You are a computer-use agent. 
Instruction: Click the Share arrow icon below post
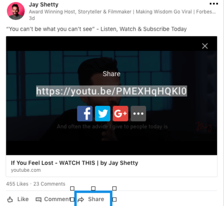(x=81, y=200)
